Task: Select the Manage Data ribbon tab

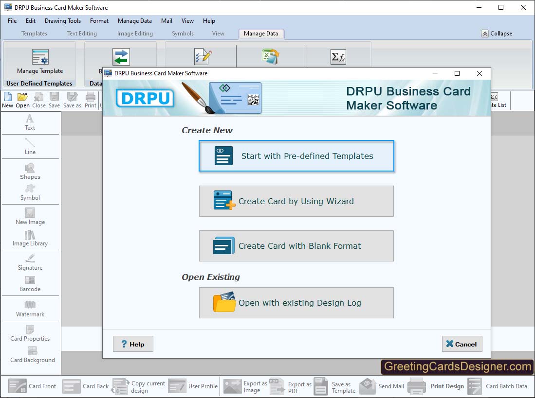Action: point(261,34)
